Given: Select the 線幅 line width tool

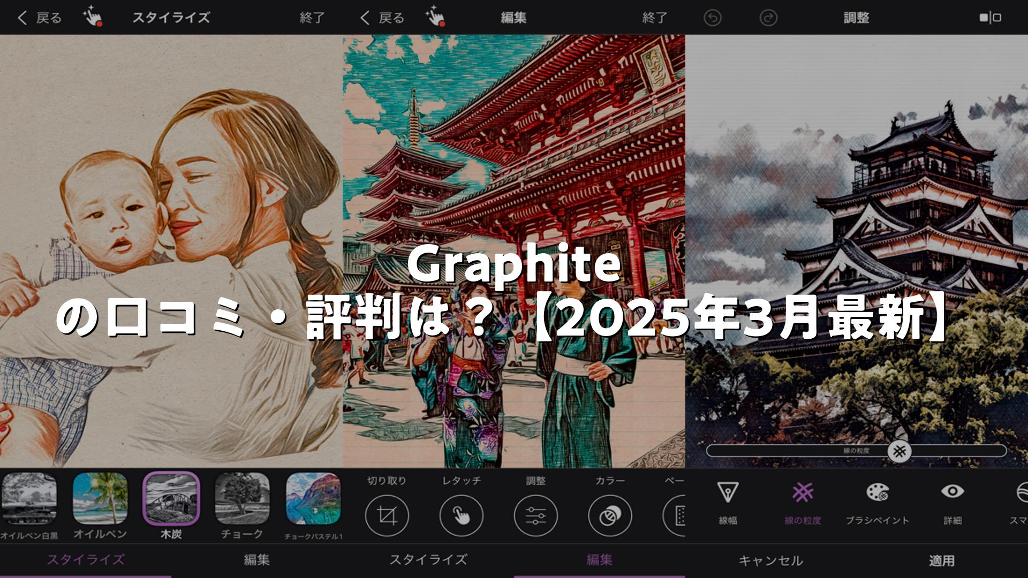Looking at the screenshot, I should [728, 503].
